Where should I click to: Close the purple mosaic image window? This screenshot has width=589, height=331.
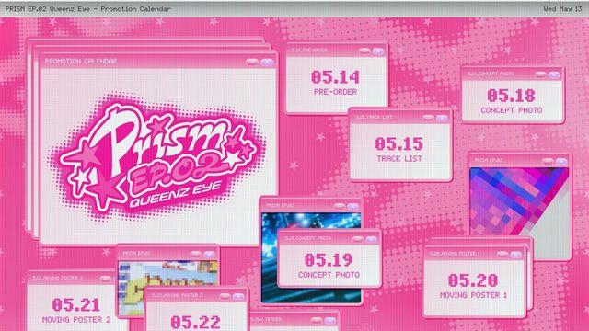click(x=561, y=162)
